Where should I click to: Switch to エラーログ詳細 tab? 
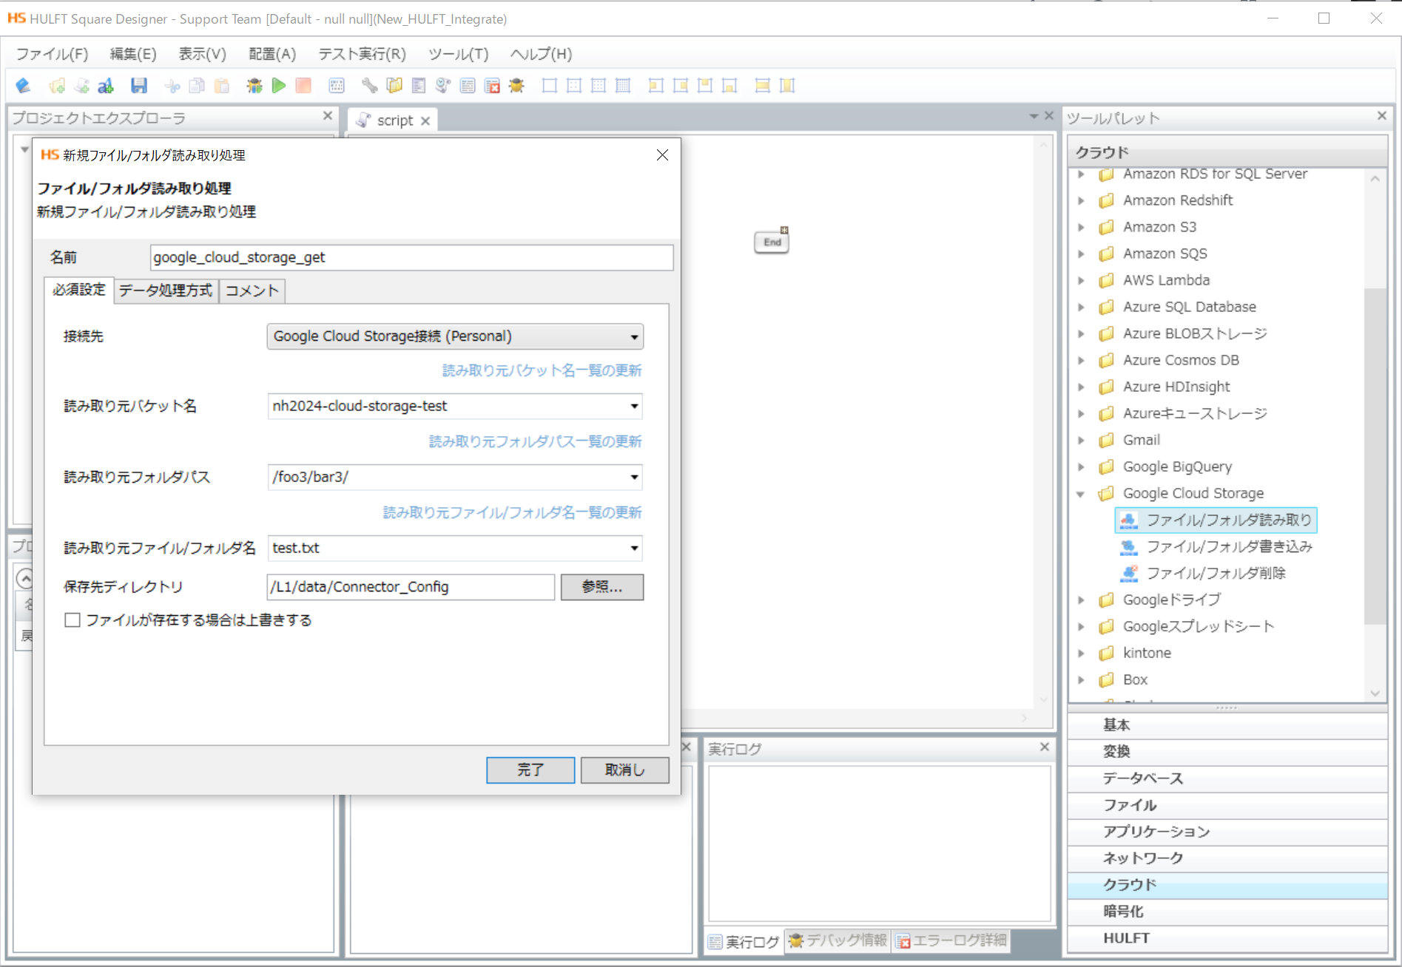coord(951,940)
